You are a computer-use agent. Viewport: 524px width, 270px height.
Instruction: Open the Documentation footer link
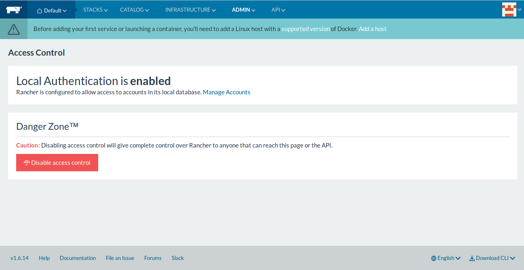78,258
